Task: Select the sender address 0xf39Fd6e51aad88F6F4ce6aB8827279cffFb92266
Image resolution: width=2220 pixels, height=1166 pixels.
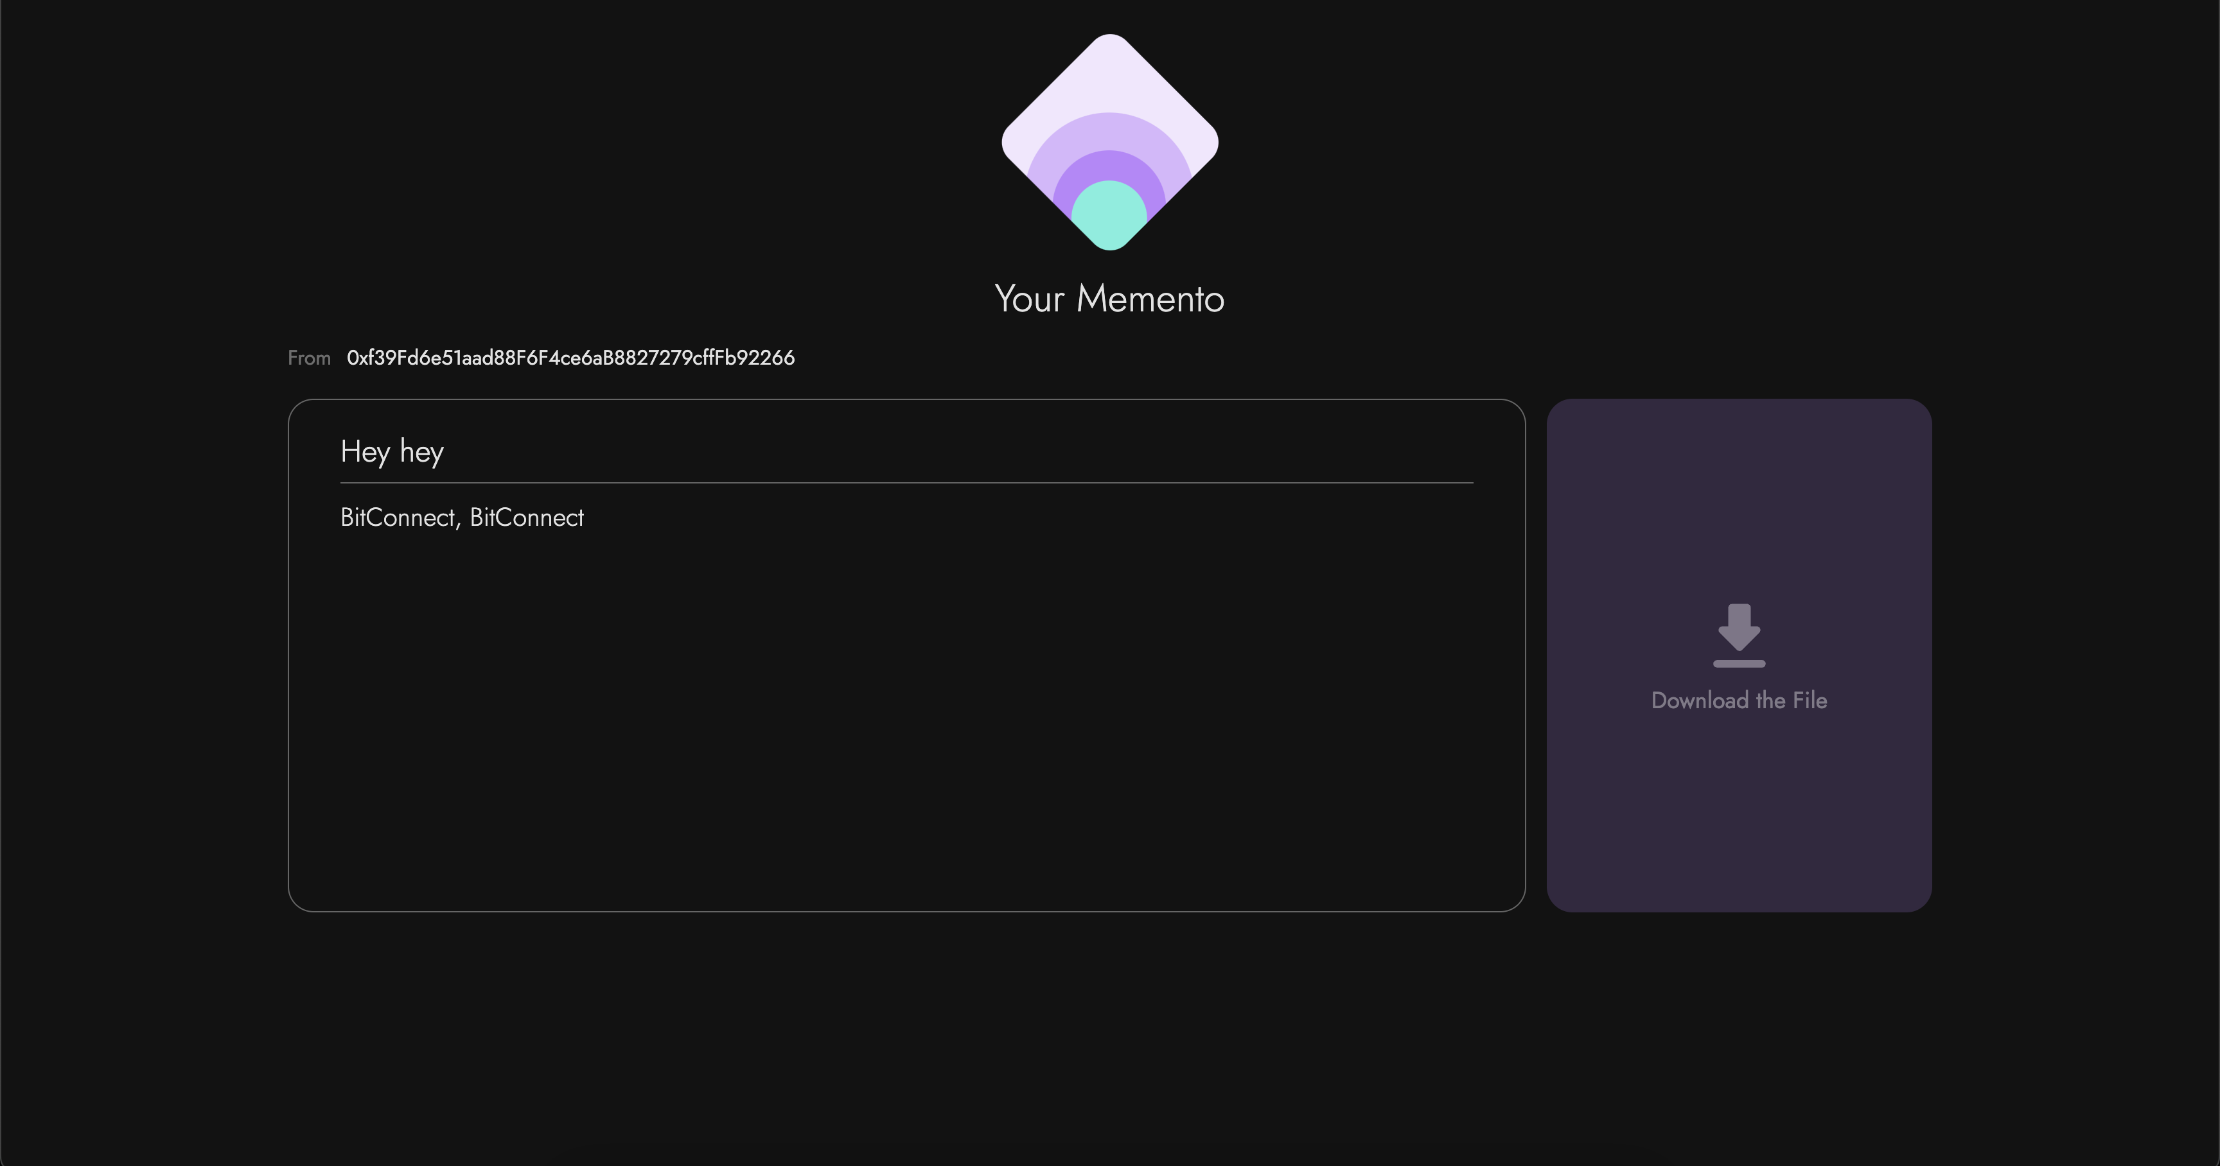Action: point(570,358)
